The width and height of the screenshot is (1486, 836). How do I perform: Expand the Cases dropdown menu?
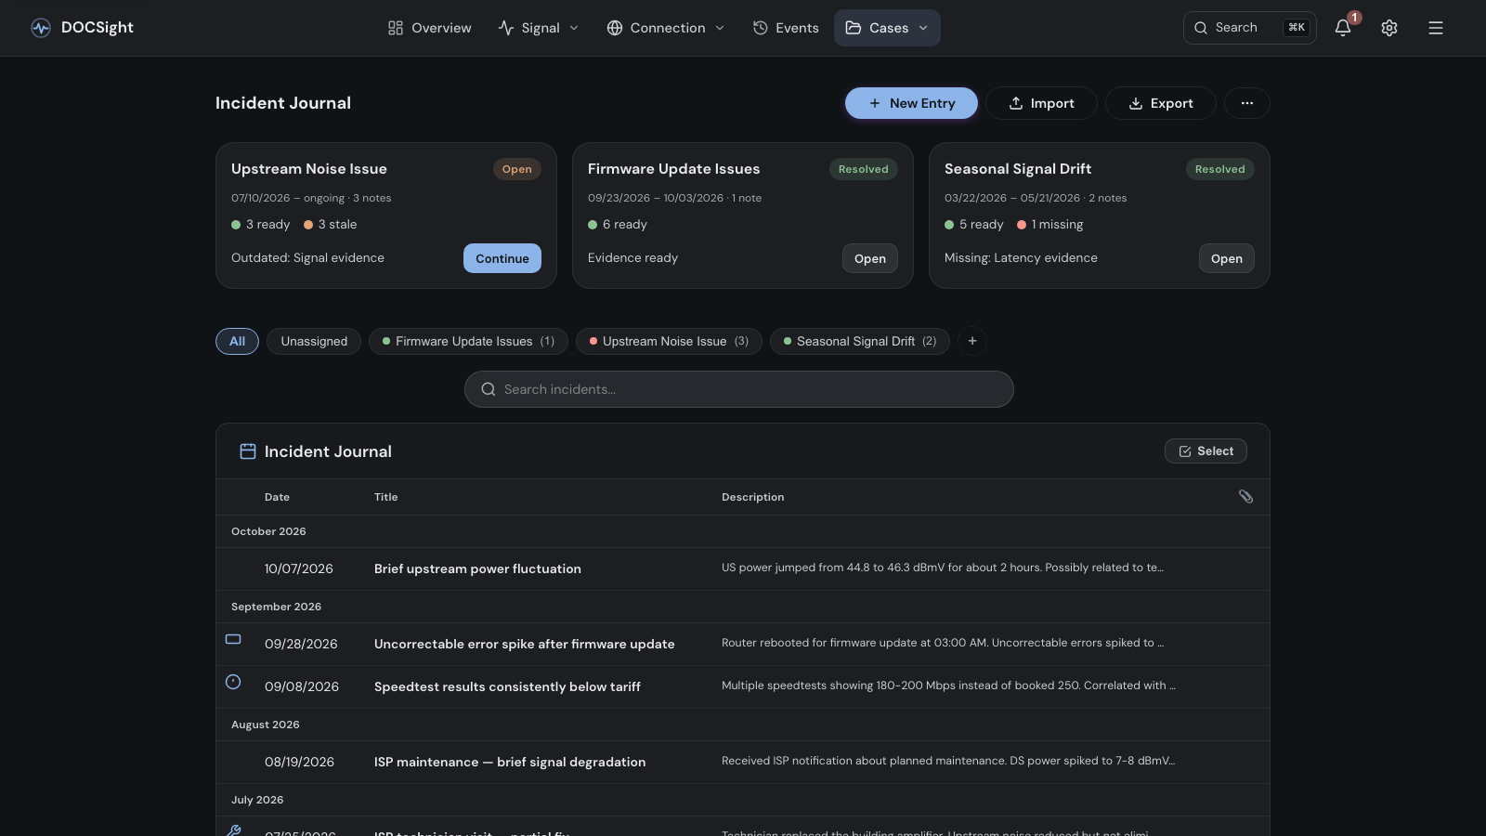click(x=887, y=28)
